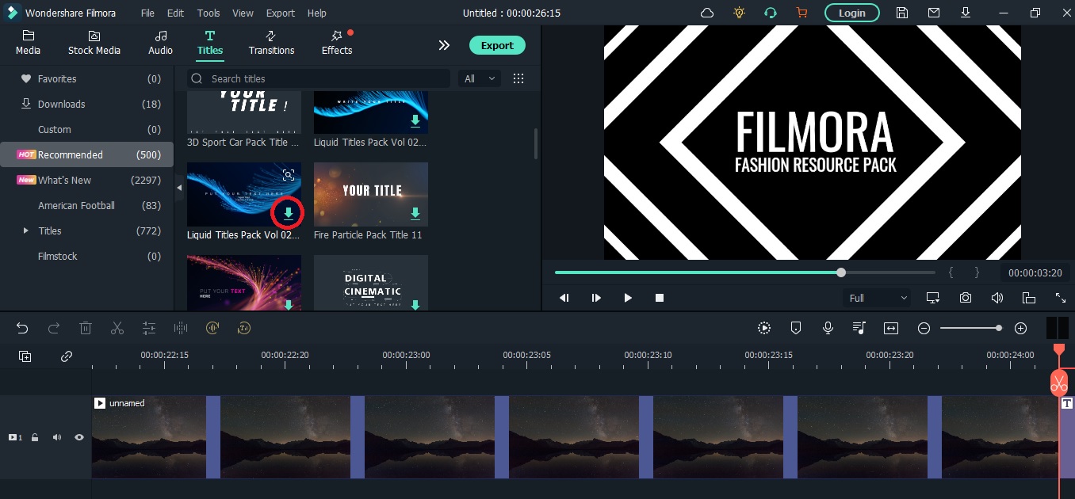Play the preview video
Viewport: 1075px width, 499px height.
[x=628, y=298]
